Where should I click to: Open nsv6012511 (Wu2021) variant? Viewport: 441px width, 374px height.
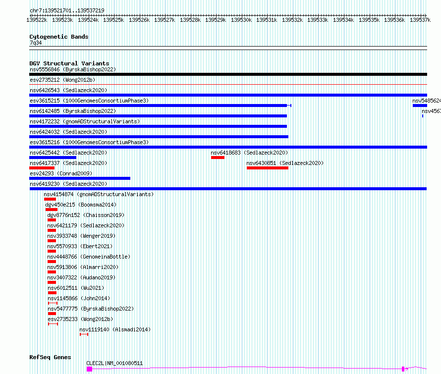pyautogui.click(x=76, y=288)
